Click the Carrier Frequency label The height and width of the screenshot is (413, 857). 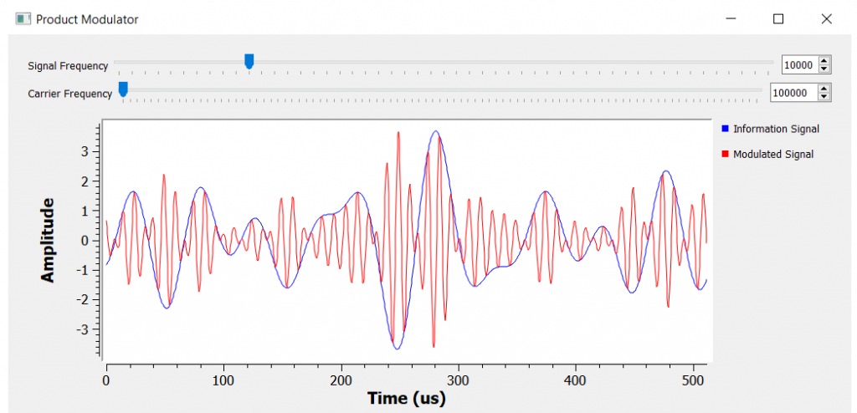tap(69, 94)
